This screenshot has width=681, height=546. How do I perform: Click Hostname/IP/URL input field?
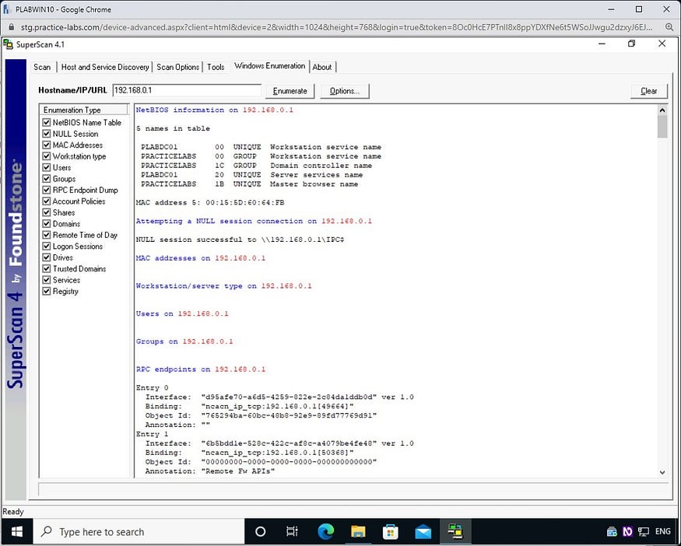187,90
